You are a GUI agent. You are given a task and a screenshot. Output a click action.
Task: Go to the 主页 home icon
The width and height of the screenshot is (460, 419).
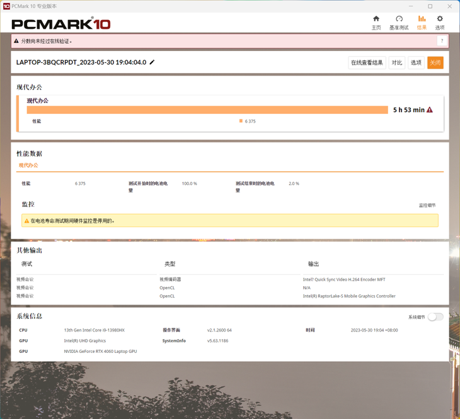[x=376, y=23]
